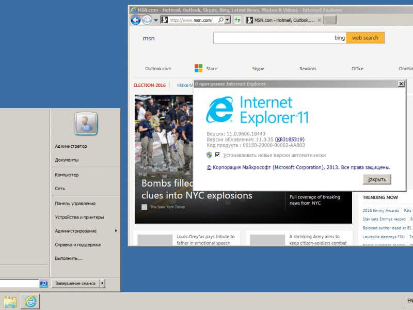Click the msn logo text
This screenshot has width=413, height=310.
pyautogui.click(x=149, y=38)
